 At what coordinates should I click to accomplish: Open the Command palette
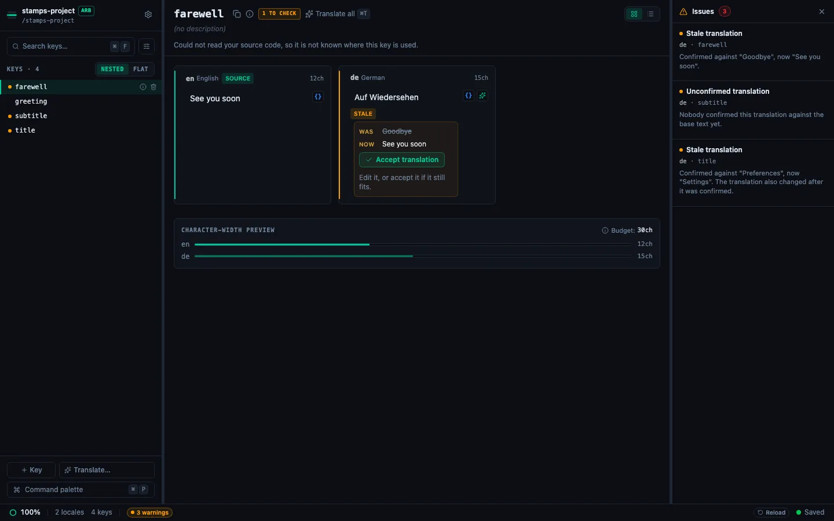tap(81, 490)
